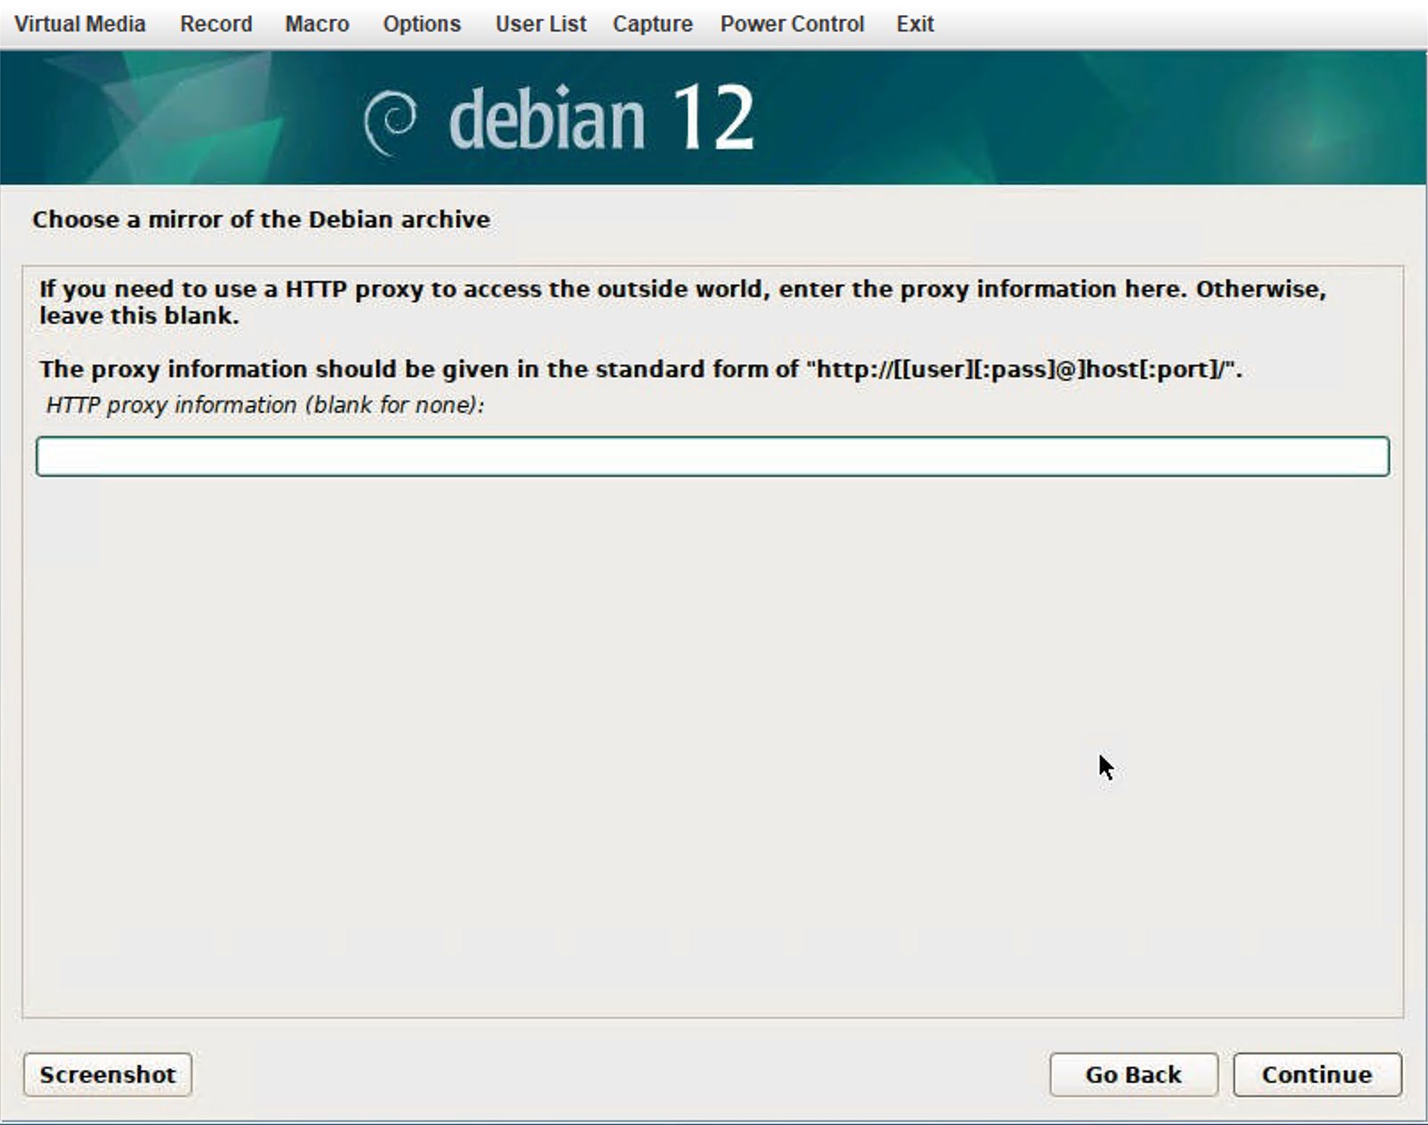
Task: Select Exit in the menu bar
Action: [915, 24]
